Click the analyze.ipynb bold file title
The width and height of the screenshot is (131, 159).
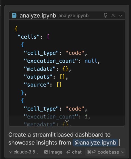38,16
